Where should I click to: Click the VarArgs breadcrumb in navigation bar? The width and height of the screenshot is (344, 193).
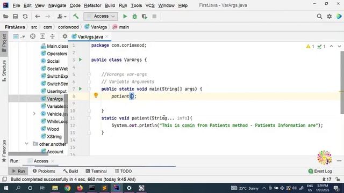tap(96, 27)
